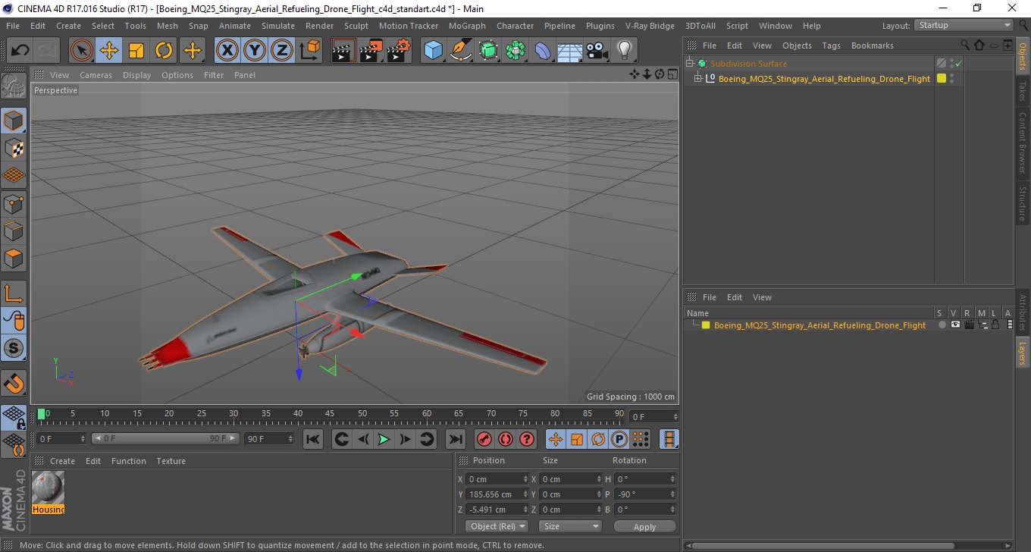1031x552 pixels.
Task: Open the V-Ray Bridge menu
Action: pyautogui.click(x=650, y=26)
